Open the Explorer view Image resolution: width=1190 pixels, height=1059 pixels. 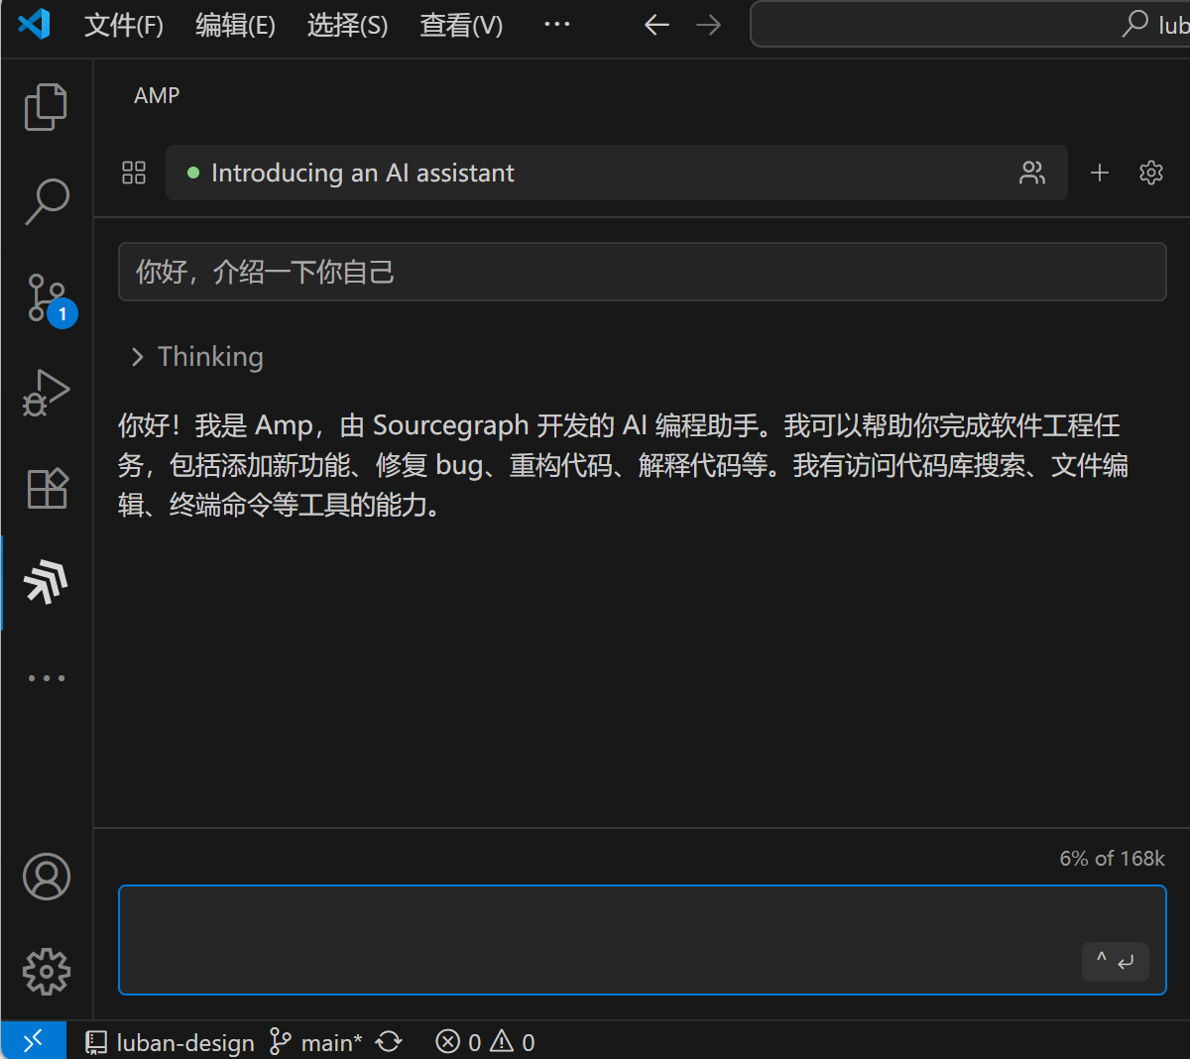[x=46, y=106]
